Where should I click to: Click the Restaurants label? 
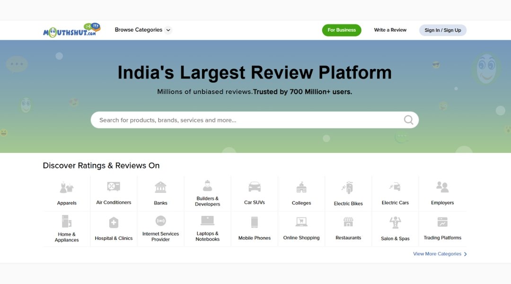(348, 238)
